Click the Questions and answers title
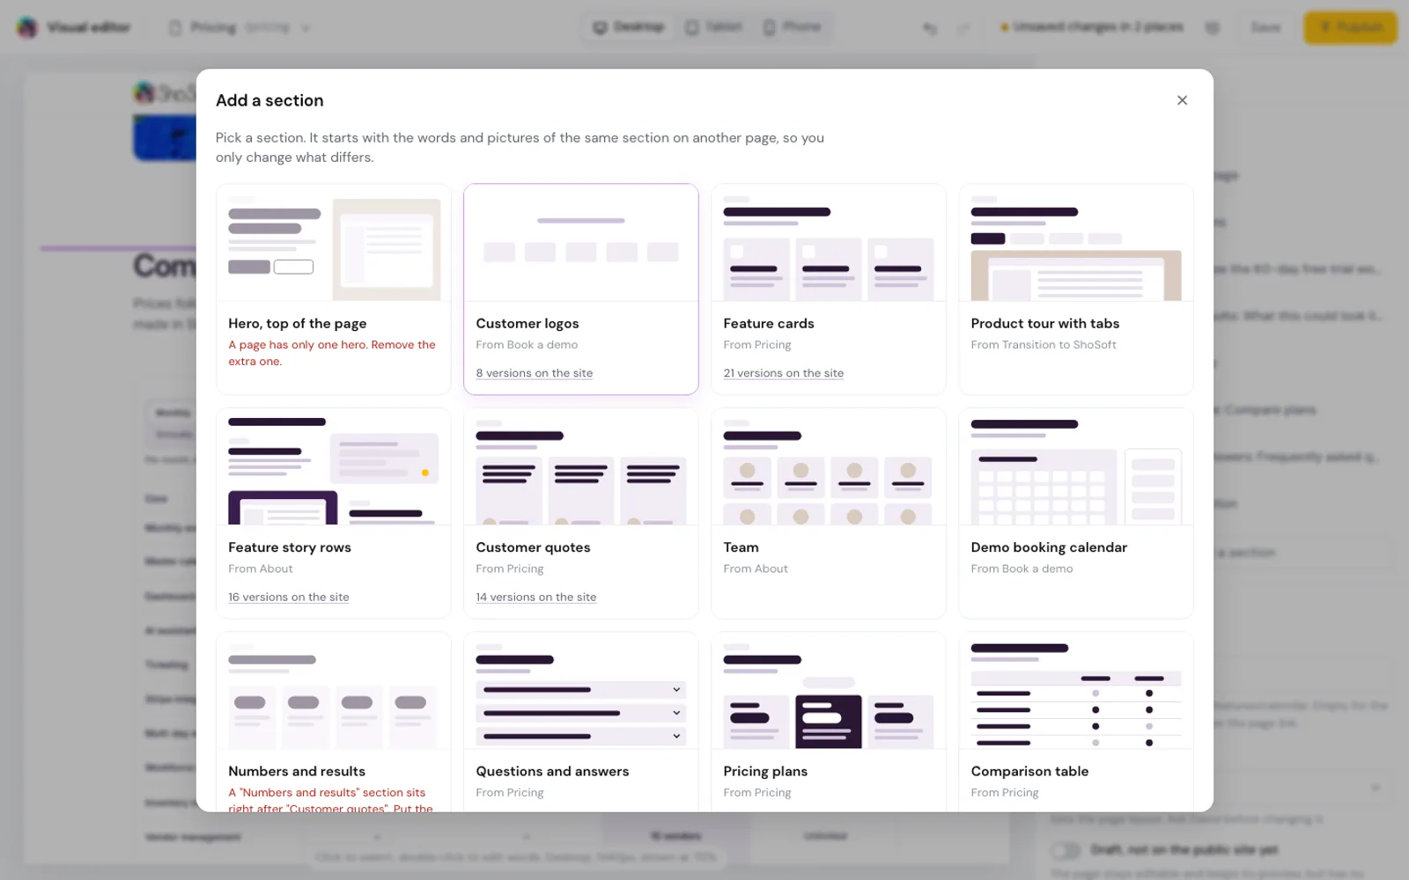 click(x=552, y=772)
